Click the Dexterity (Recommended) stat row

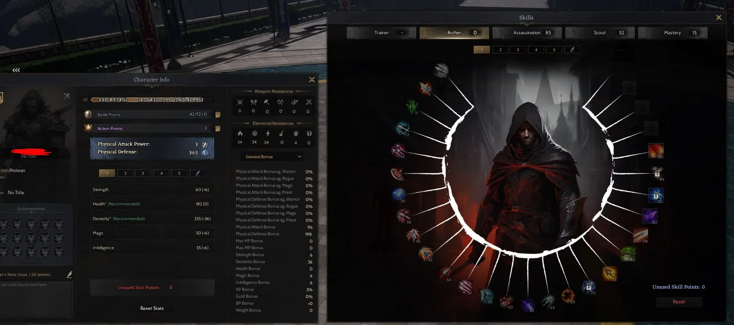click(x=152, y=218)
